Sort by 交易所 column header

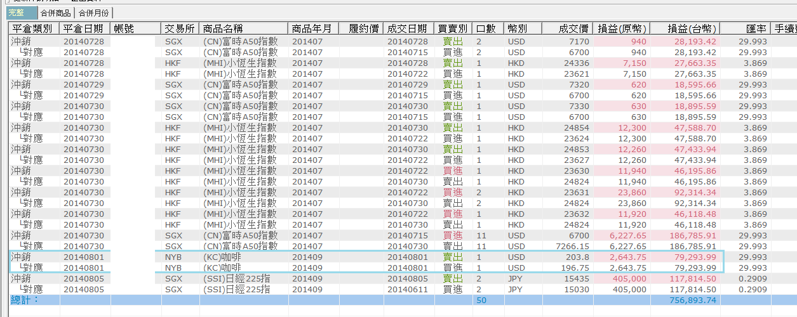[x=180, y=29]
